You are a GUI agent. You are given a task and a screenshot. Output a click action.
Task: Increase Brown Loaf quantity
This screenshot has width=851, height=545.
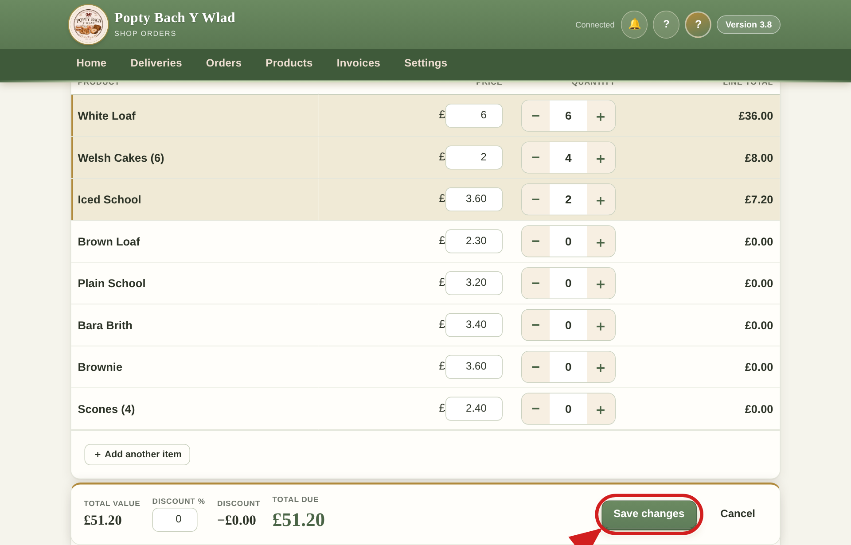pos(601,241)
